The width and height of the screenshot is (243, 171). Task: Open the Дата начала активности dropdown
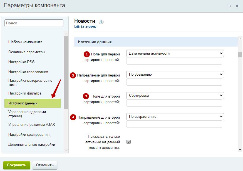[175, 53]
